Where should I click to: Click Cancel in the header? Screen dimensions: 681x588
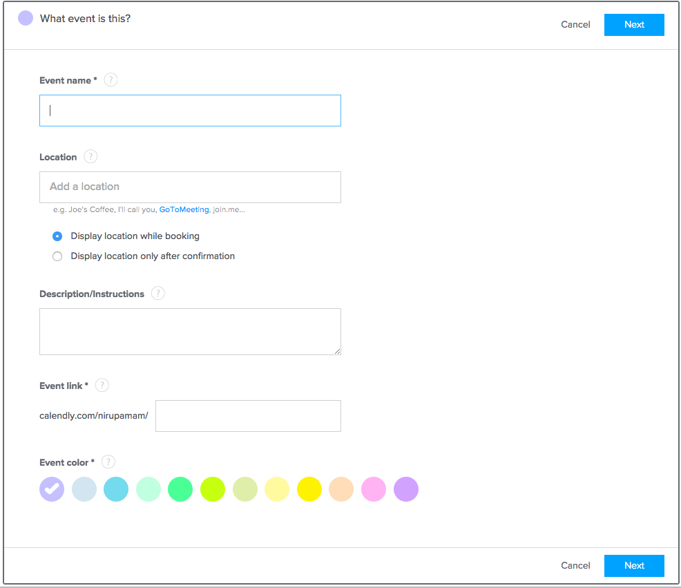(x=575, y=25)
